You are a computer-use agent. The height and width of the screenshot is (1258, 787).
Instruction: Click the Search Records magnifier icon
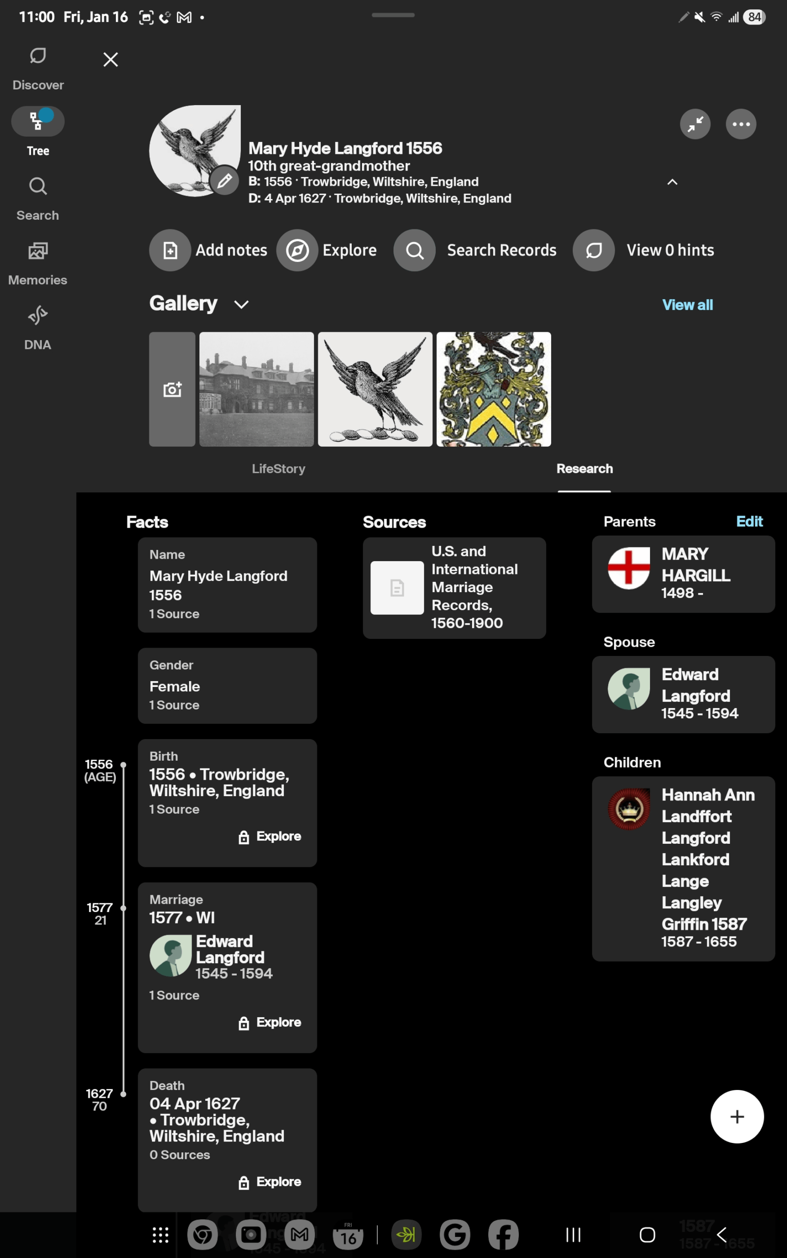[x=414, y=250]
